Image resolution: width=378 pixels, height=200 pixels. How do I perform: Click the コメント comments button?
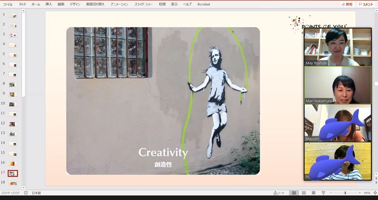[x=366, y=4]
